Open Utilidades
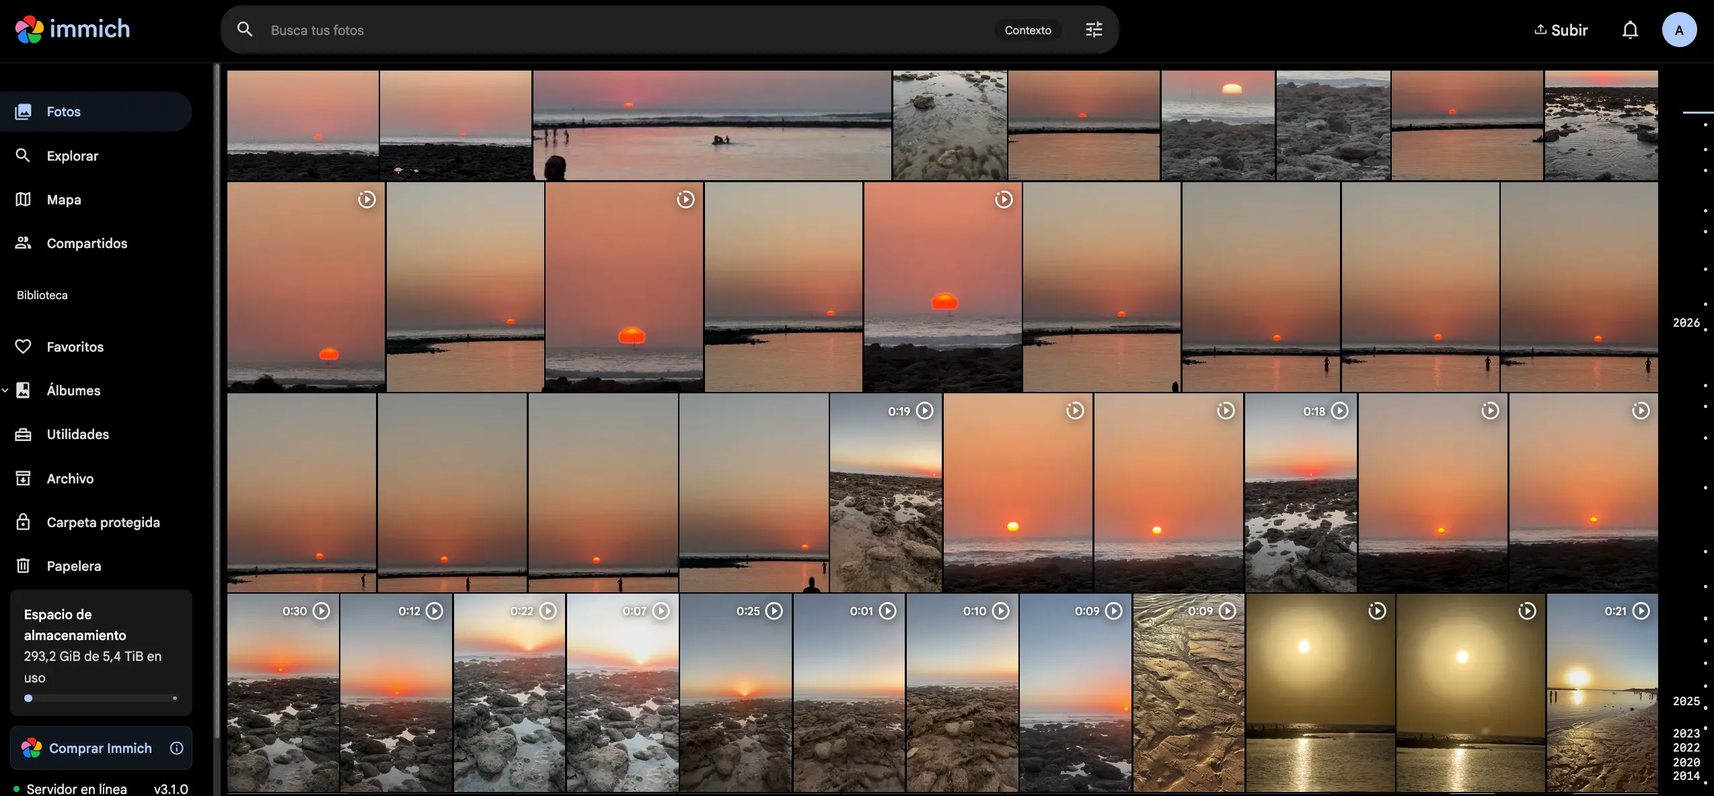The image size is (1714, 796). [x=96, y=434]
